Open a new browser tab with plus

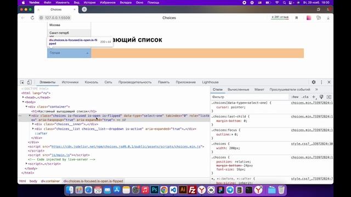[84, 9]
